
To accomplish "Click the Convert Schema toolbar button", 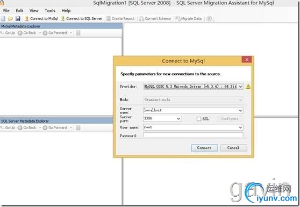I will [155, 19].
